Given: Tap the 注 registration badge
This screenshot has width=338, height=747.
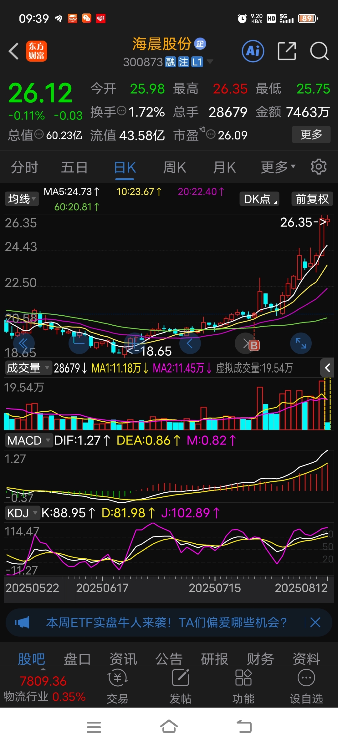Looking at the screenshot, I should click(183, 62).
